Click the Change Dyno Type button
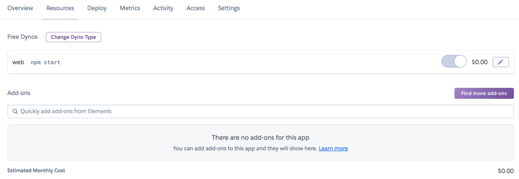 [74, 37]
